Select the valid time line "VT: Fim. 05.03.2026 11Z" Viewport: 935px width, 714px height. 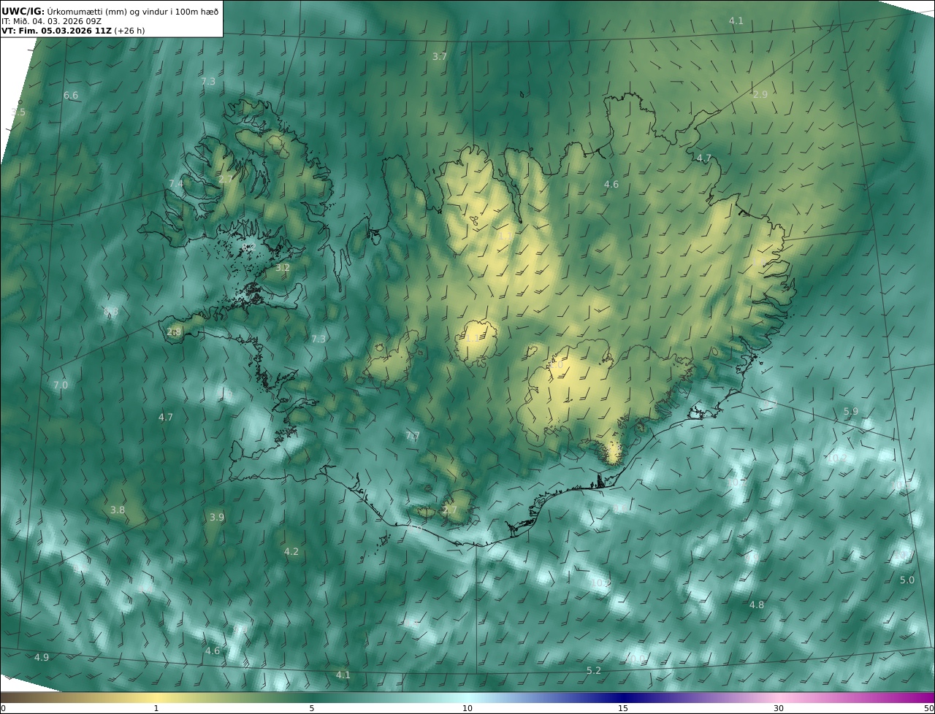[56, 31]
